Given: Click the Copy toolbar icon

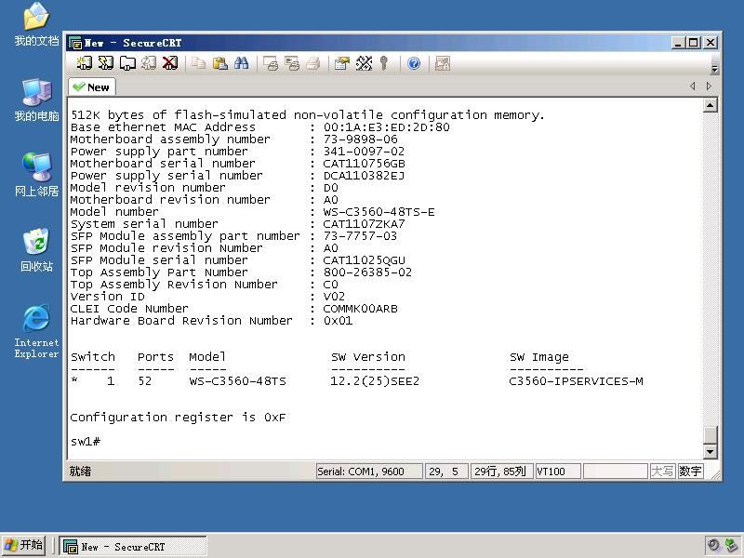Looking at the screenshot, I should point(198,63).
